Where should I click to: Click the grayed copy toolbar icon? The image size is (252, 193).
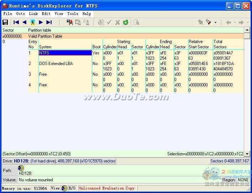(x=78, y=22)
